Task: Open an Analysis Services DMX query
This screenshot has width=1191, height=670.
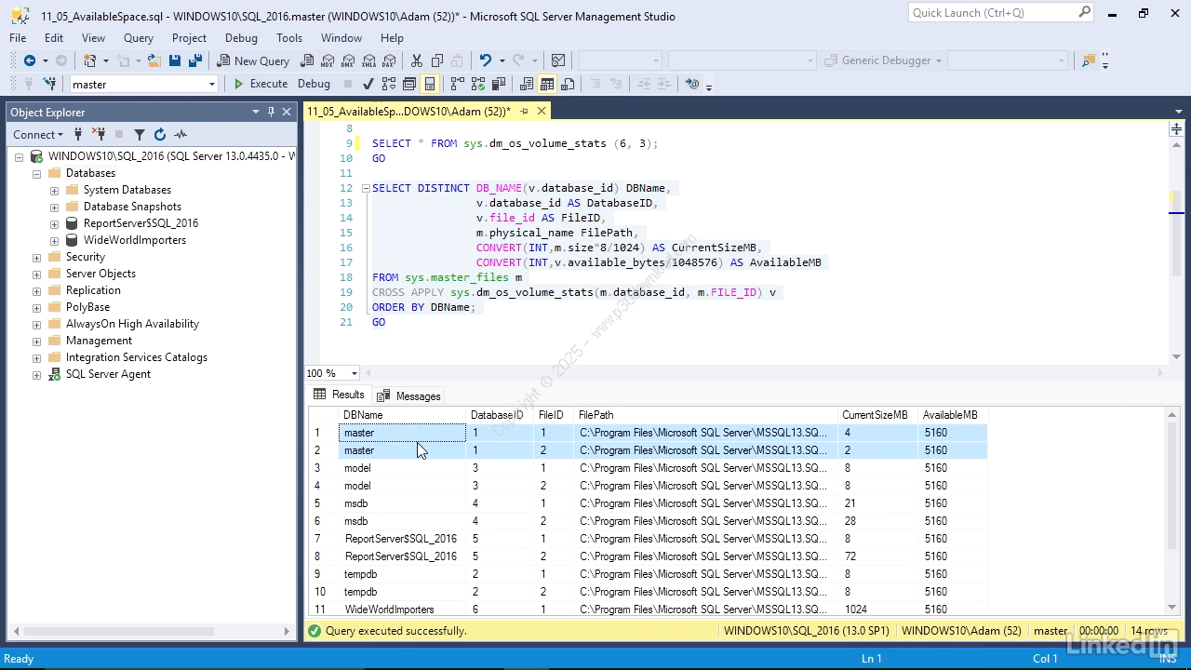Action: pos(348,60)
